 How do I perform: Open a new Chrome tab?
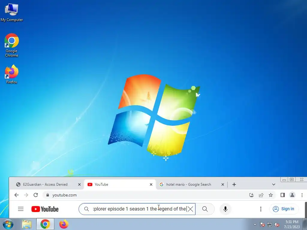[234, 184]
